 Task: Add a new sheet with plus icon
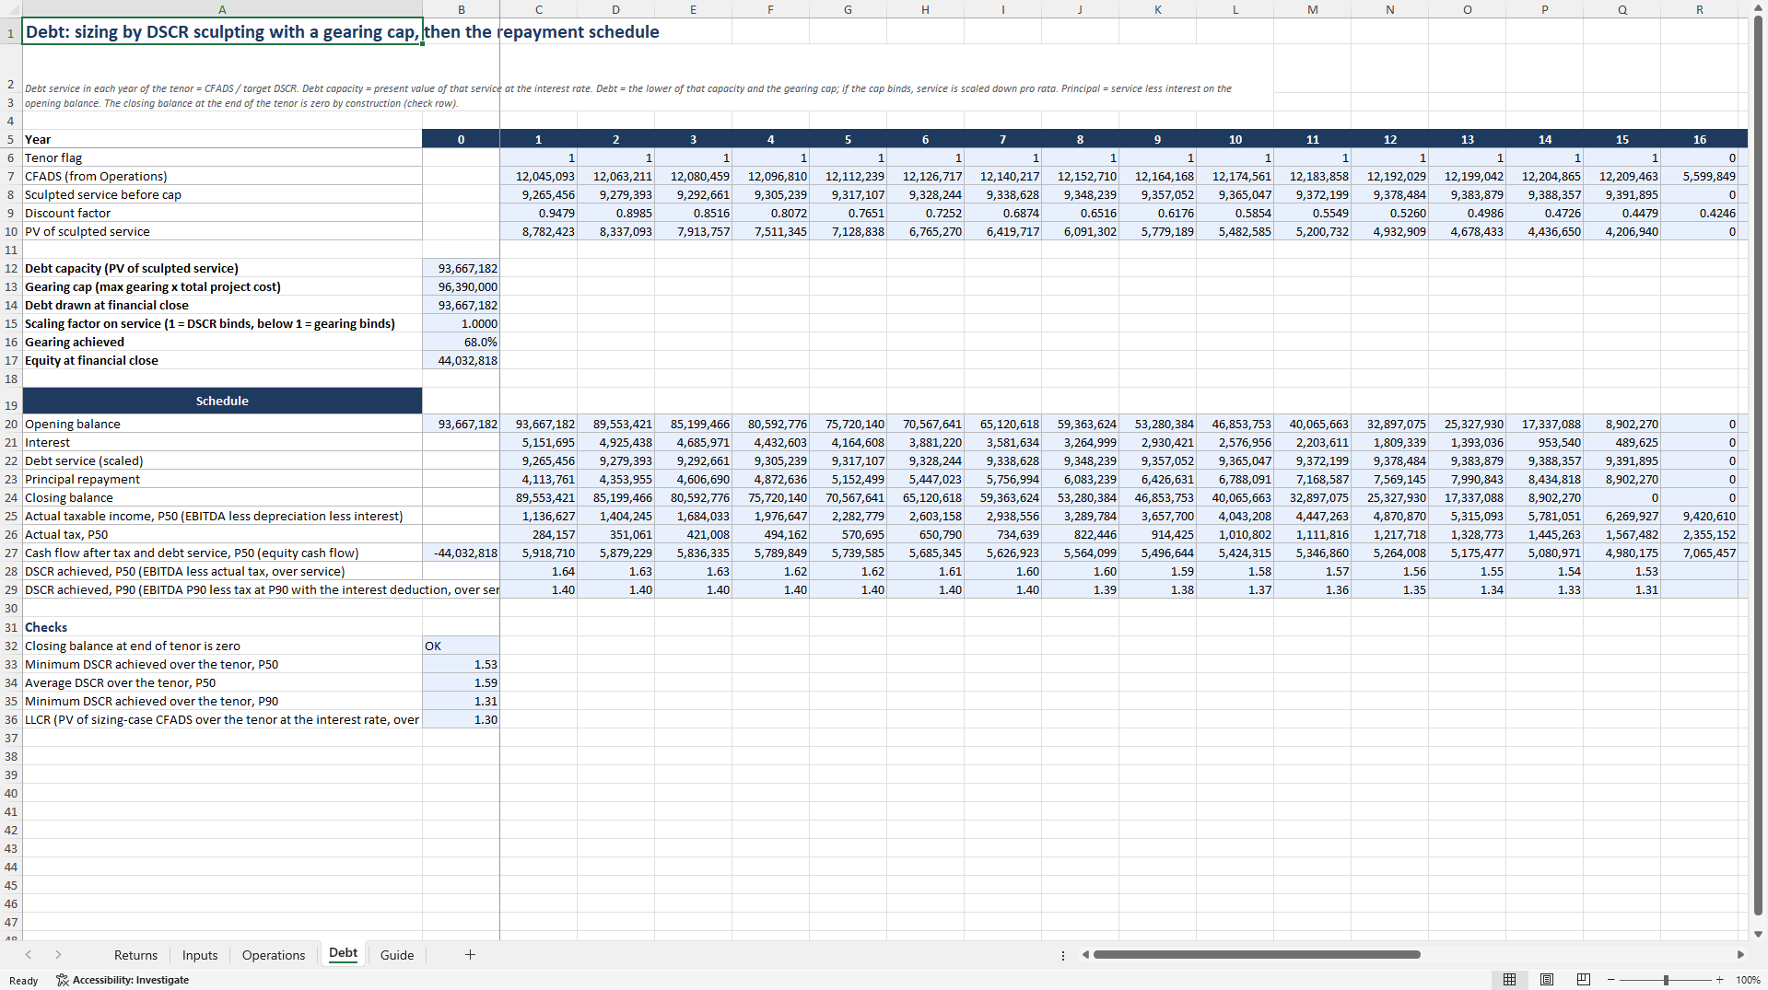[470, 955]
